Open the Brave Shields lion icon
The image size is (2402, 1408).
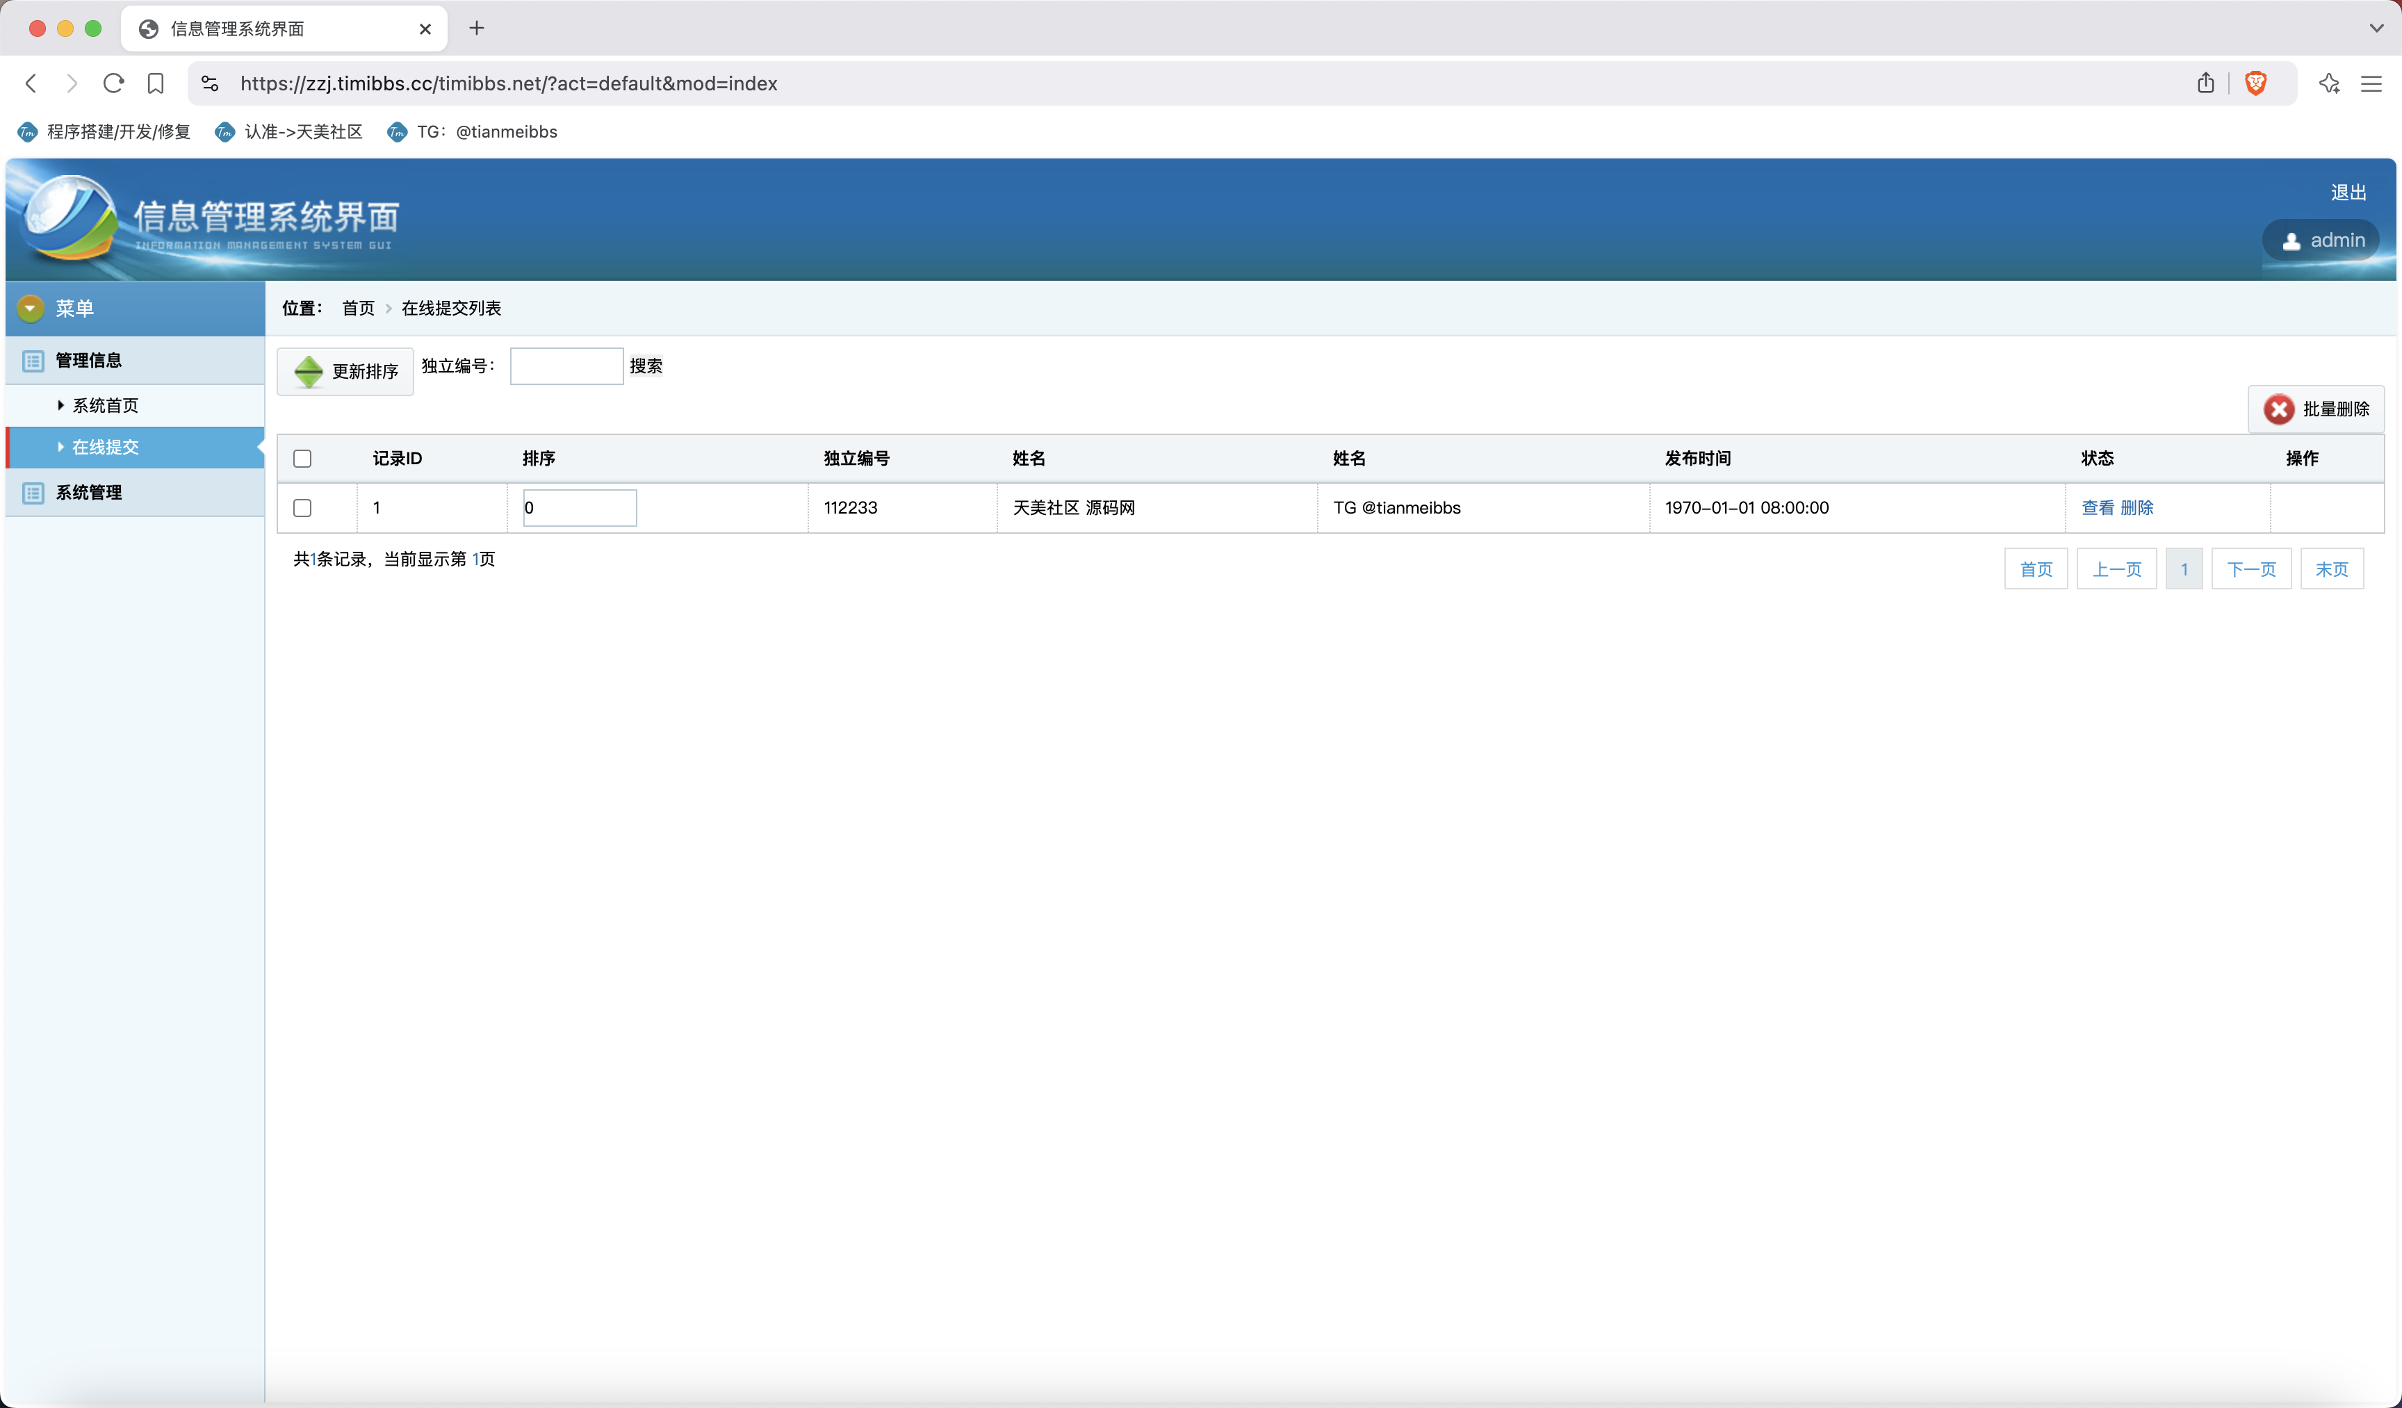point(2255,83)
